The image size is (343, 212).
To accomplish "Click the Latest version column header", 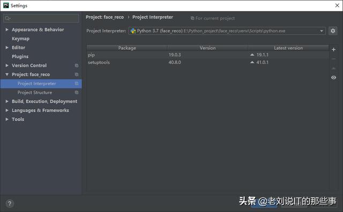I will [x=288, y=48].
